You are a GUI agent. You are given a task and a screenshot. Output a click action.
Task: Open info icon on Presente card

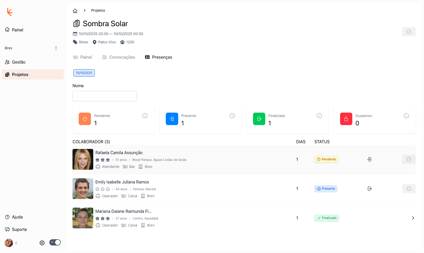[x=232, y=116]
